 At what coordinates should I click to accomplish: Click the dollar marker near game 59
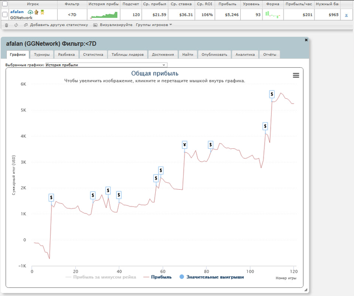coord(161,171)
